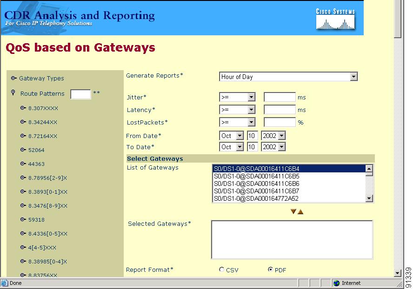The image size is (413, 289).
Task: Click the Internet zone globe icon
Action: [336, 283]
